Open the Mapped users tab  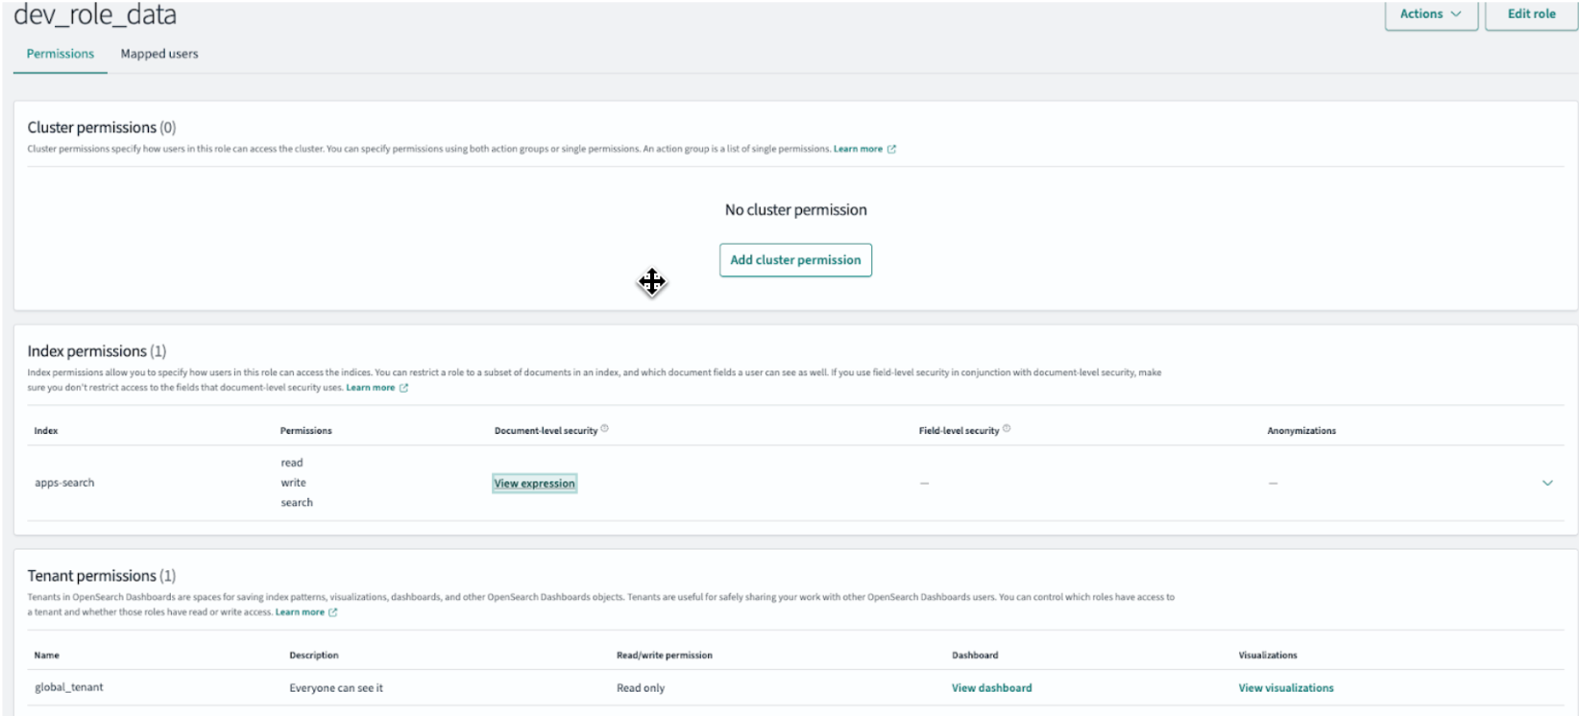[x=159, y=54]
